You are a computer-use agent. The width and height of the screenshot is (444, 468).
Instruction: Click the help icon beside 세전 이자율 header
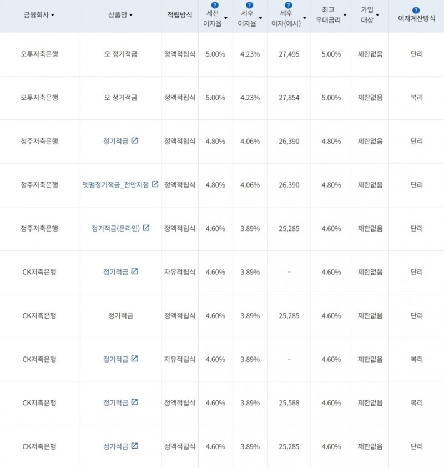[x=214, y=6]
